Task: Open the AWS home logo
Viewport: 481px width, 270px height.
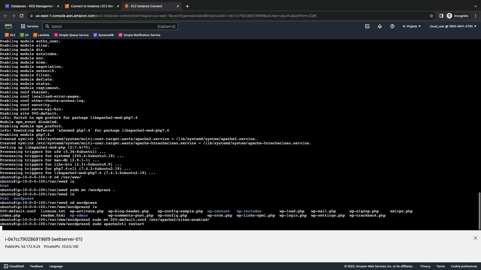Action: coord(8,26)
